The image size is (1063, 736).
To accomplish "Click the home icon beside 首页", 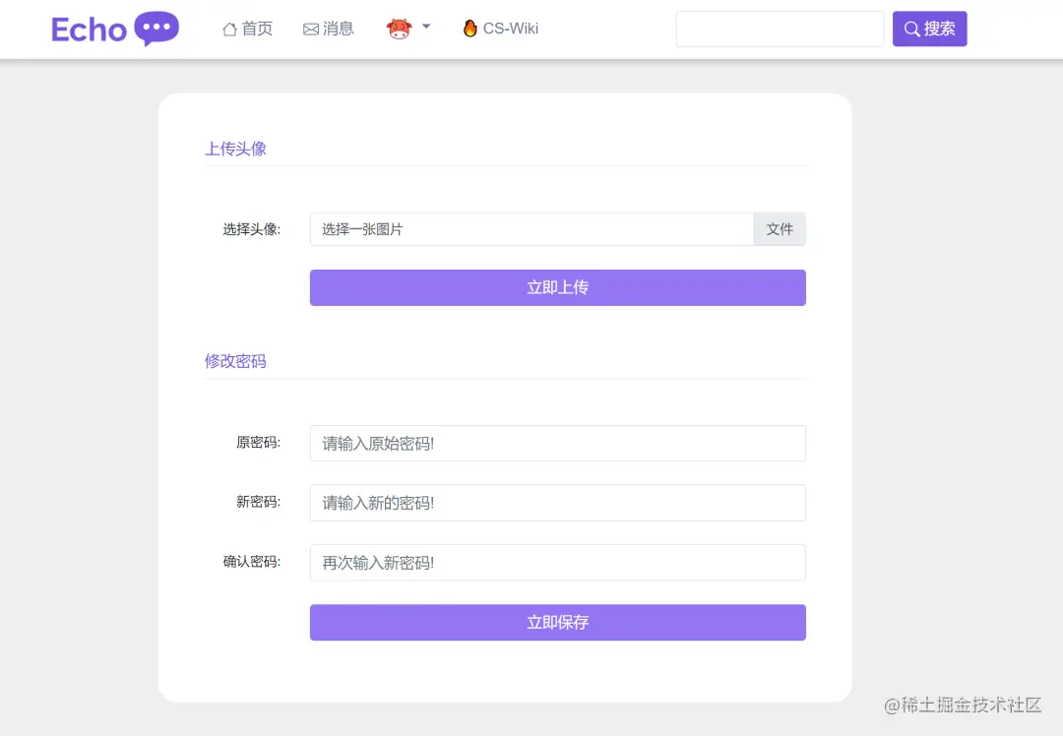I will [228, 28].
